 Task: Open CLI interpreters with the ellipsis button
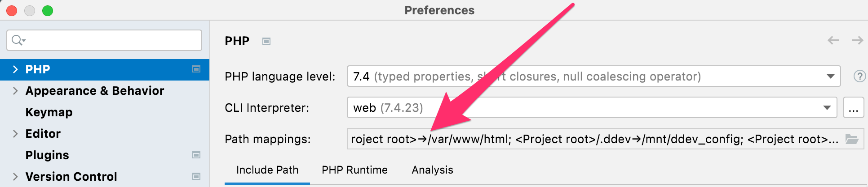(x=853, y=108)
